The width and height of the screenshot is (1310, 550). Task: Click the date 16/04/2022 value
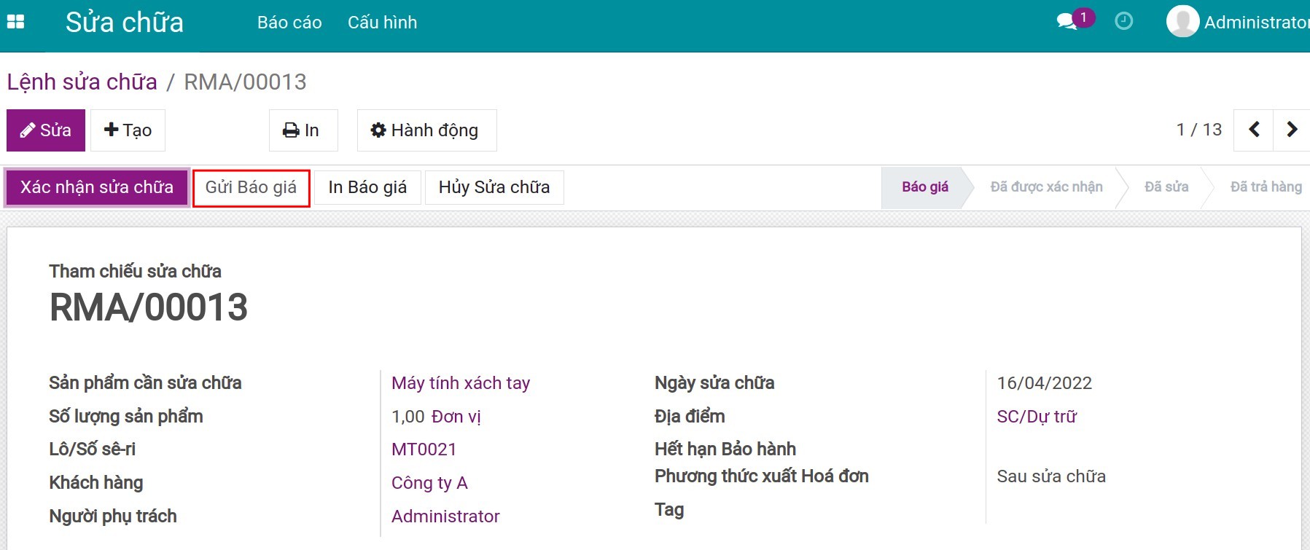(1045, 383)
